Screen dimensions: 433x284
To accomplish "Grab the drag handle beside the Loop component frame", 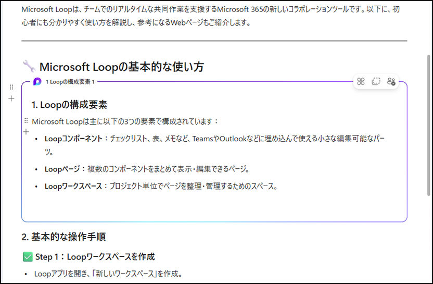I will point(11,87).
